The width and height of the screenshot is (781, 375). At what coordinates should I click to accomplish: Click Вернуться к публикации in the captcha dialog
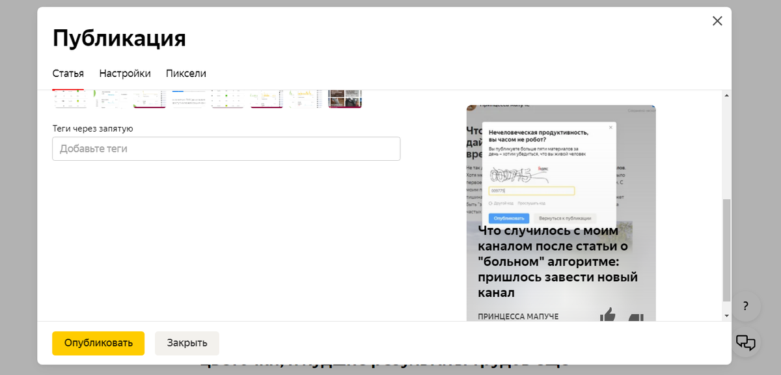tap(565, 218)
